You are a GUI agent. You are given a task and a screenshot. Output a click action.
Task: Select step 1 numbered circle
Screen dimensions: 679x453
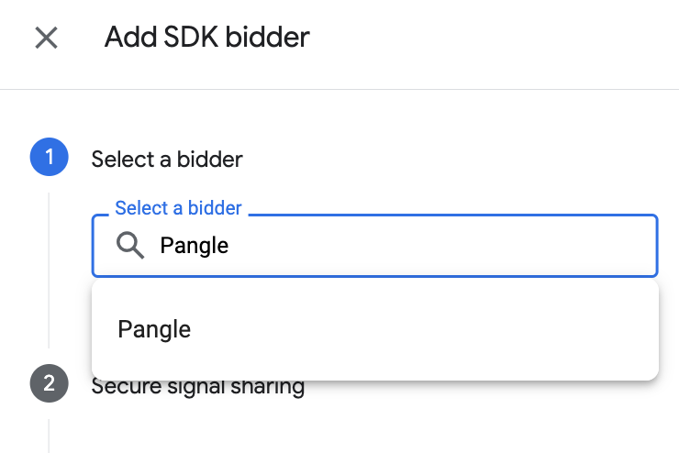click(x=49, y=158)
